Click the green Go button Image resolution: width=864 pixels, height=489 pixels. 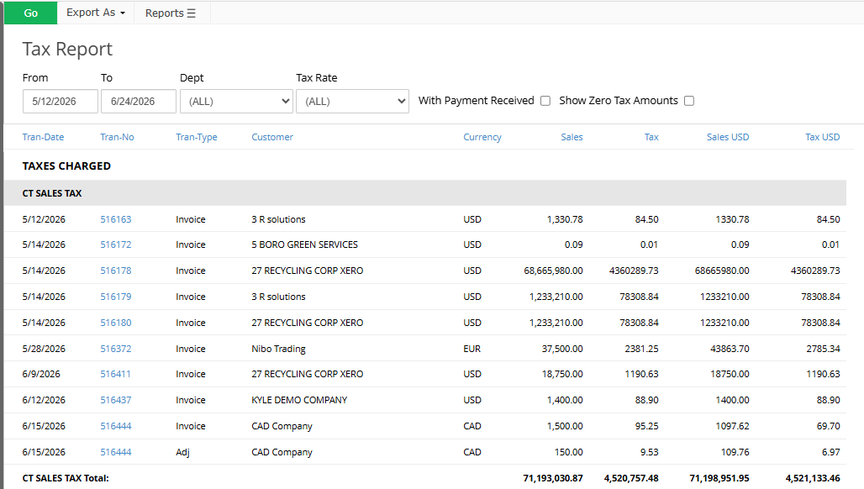[x=31, y=13]
